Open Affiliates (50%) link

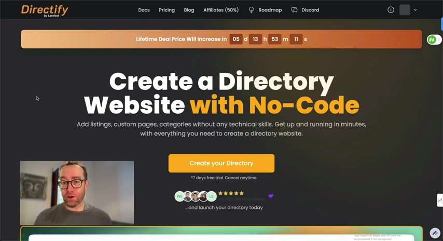click(x=221, y=10)
